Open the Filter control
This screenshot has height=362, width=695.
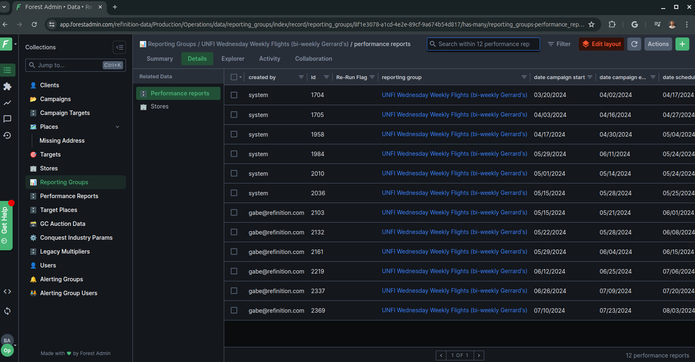click(559, 44)
